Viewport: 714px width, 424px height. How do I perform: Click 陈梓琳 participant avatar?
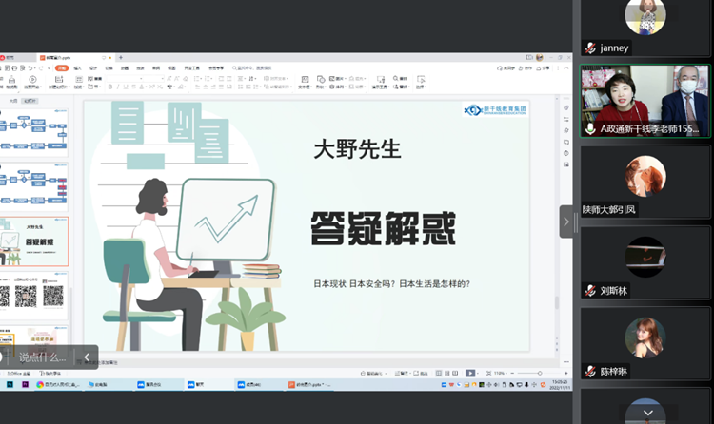tap(645, 338)
